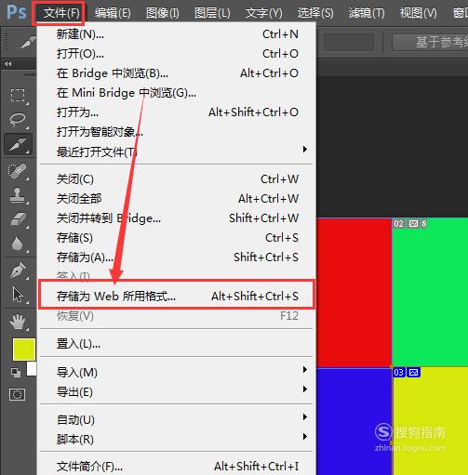Open the white background color picker
Image resolution: width=468 pixels, height=475 pixels.
(x=32, y=369)
